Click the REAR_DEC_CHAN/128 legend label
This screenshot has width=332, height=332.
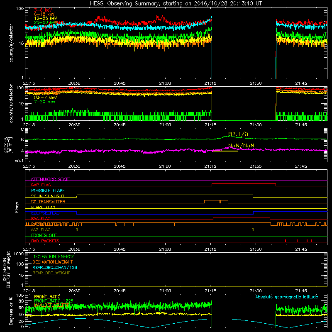click(x=55, y=267)
